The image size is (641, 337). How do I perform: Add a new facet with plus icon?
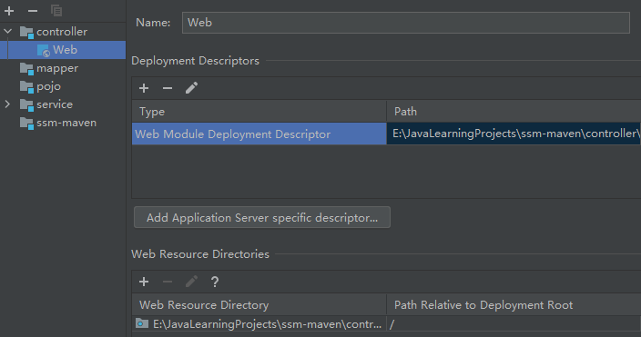9,11
